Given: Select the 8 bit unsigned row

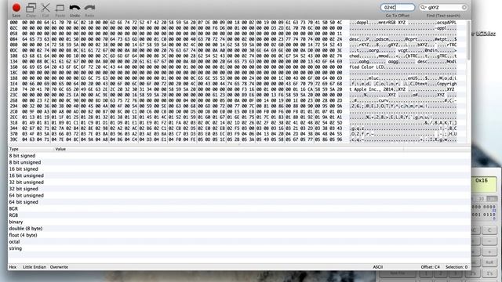Looking at the screenshot, I should point(239,162).
